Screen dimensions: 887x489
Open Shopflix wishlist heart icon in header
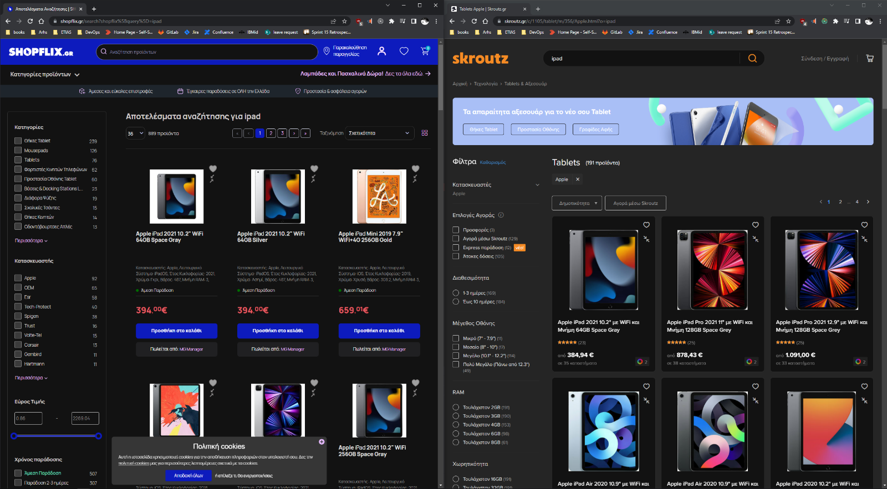404,51
